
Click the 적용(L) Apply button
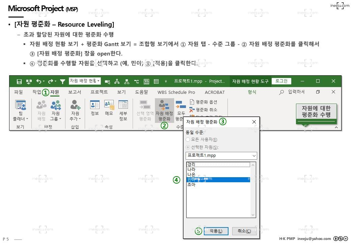coord(216,231)
